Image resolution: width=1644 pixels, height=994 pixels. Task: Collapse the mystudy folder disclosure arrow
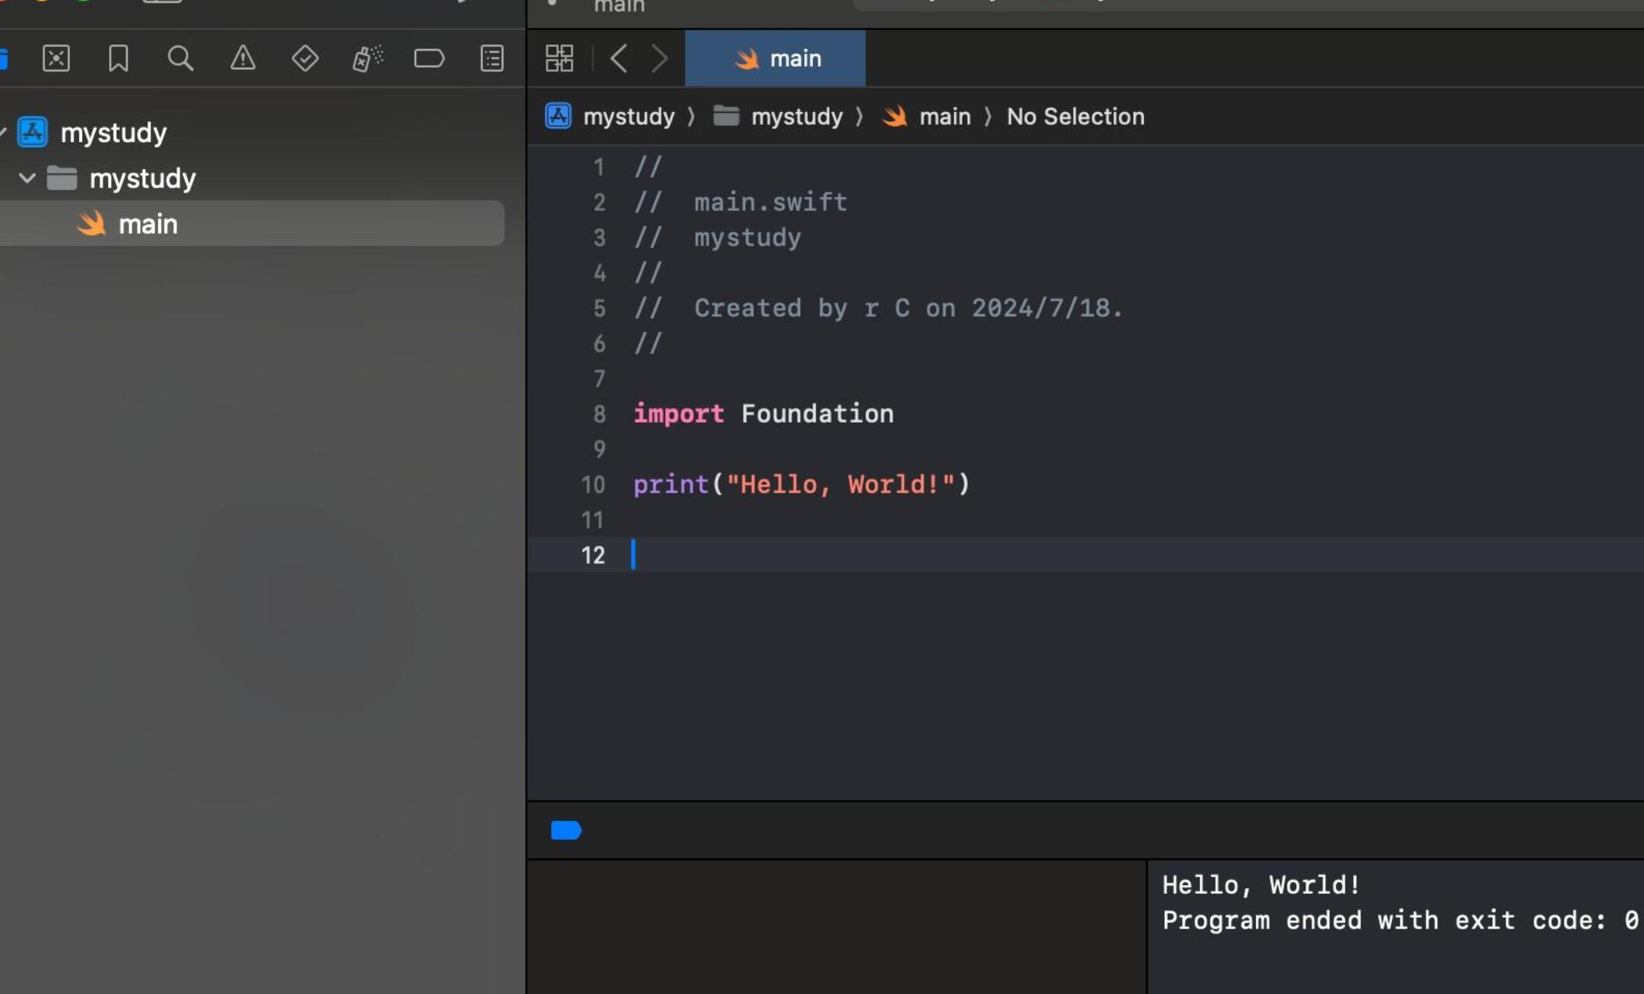coord(27,178)
